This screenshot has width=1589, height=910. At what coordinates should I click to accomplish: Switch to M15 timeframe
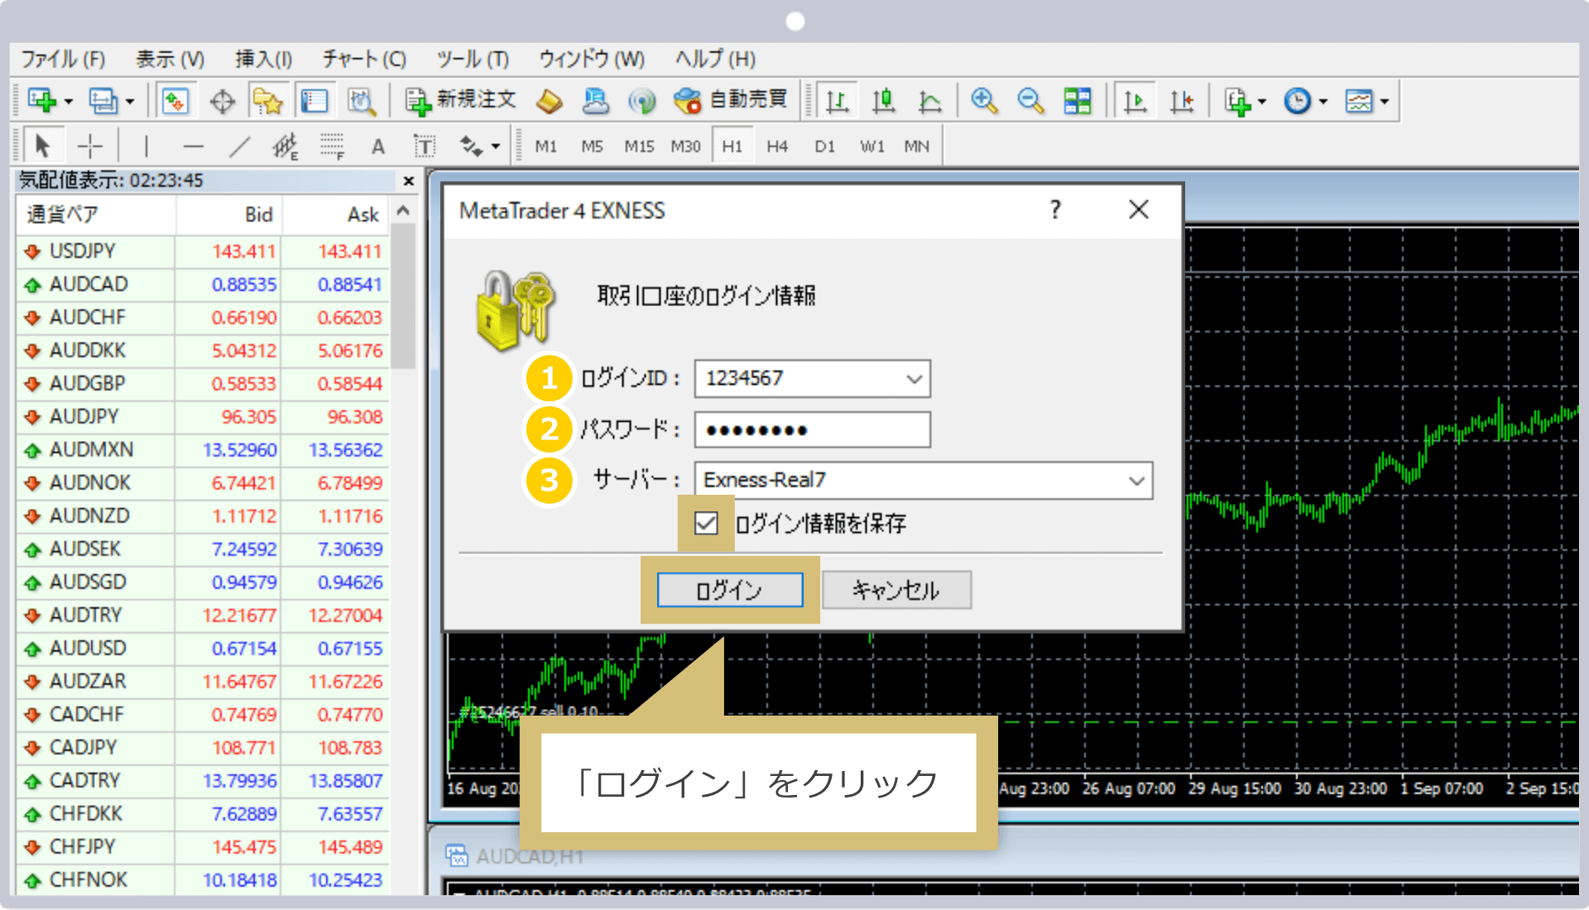tap(639, 146)
